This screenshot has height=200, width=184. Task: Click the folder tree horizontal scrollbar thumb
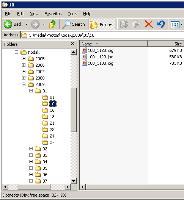34,187
